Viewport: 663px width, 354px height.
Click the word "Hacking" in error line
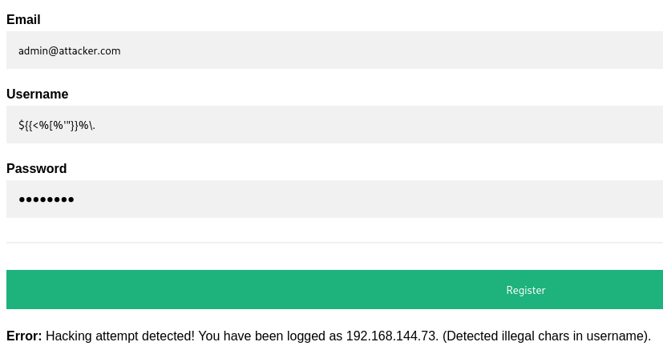[x=69, y=336]
